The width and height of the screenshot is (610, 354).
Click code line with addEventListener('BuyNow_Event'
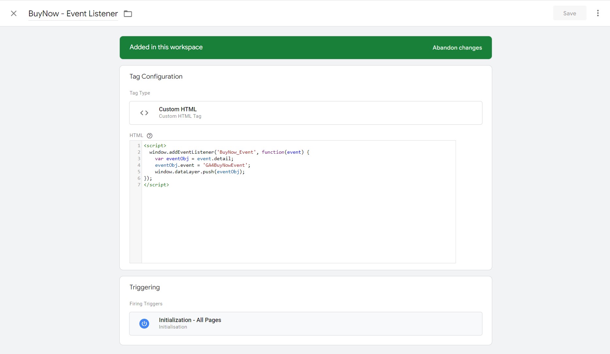pos(229,152)
